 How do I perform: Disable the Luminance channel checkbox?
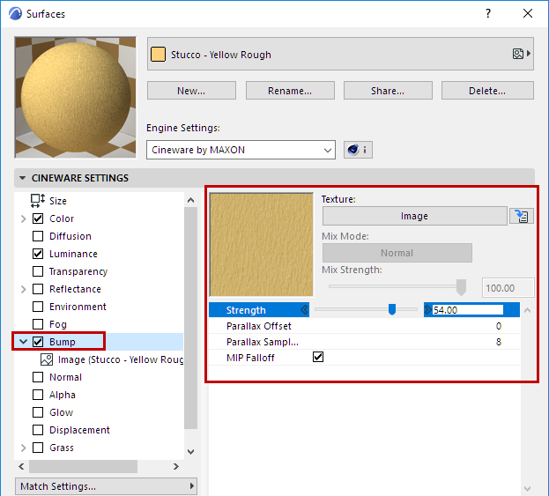pos(38,254)
